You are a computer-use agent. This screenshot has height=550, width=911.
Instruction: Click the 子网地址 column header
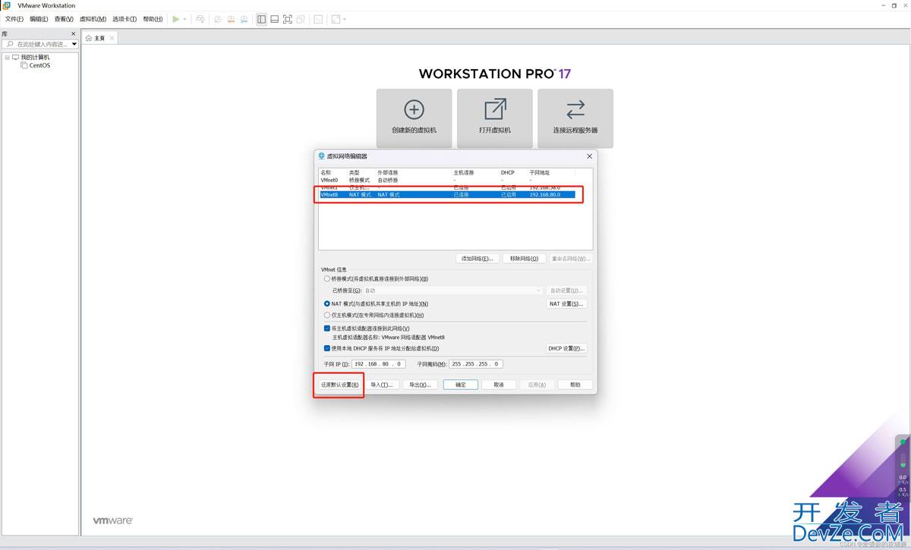(539, 172)
